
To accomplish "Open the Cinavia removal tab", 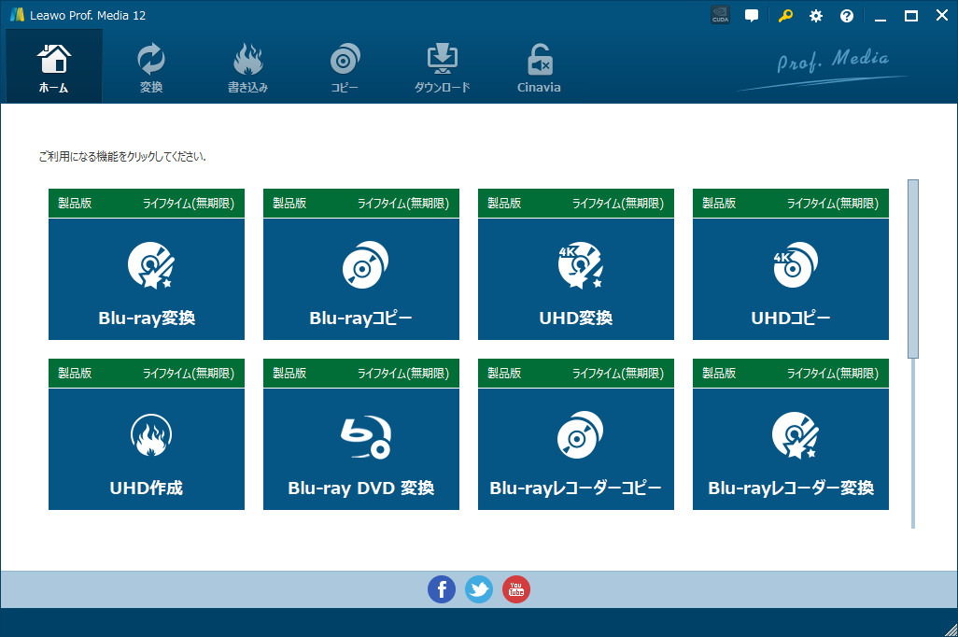I will pyautogui.click(x=539, y=67).
